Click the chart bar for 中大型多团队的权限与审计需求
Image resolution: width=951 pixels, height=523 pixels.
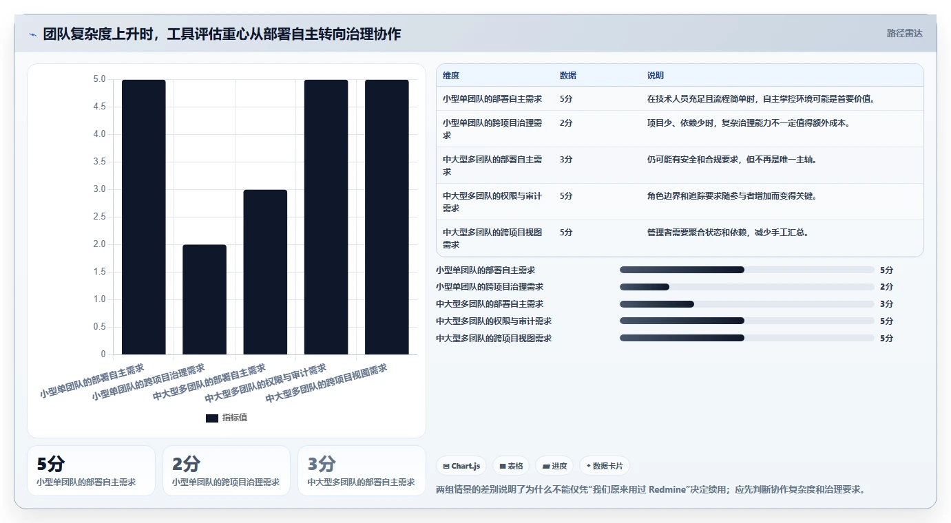[326, 217]
